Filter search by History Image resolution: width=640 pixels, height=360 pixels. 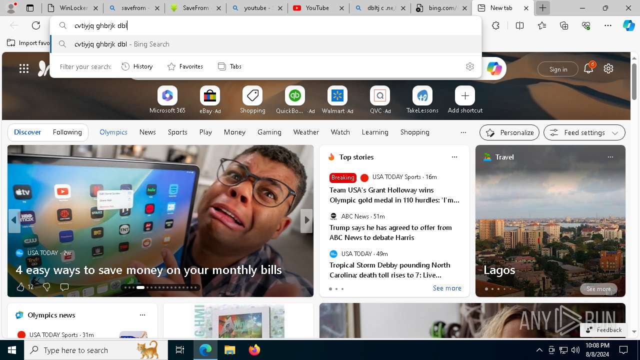coord(137,66)
